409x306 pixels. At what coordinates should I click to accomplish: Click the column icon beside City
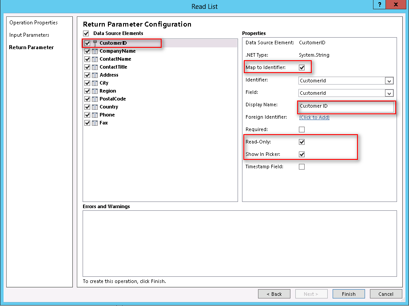(x=95, y=83)
